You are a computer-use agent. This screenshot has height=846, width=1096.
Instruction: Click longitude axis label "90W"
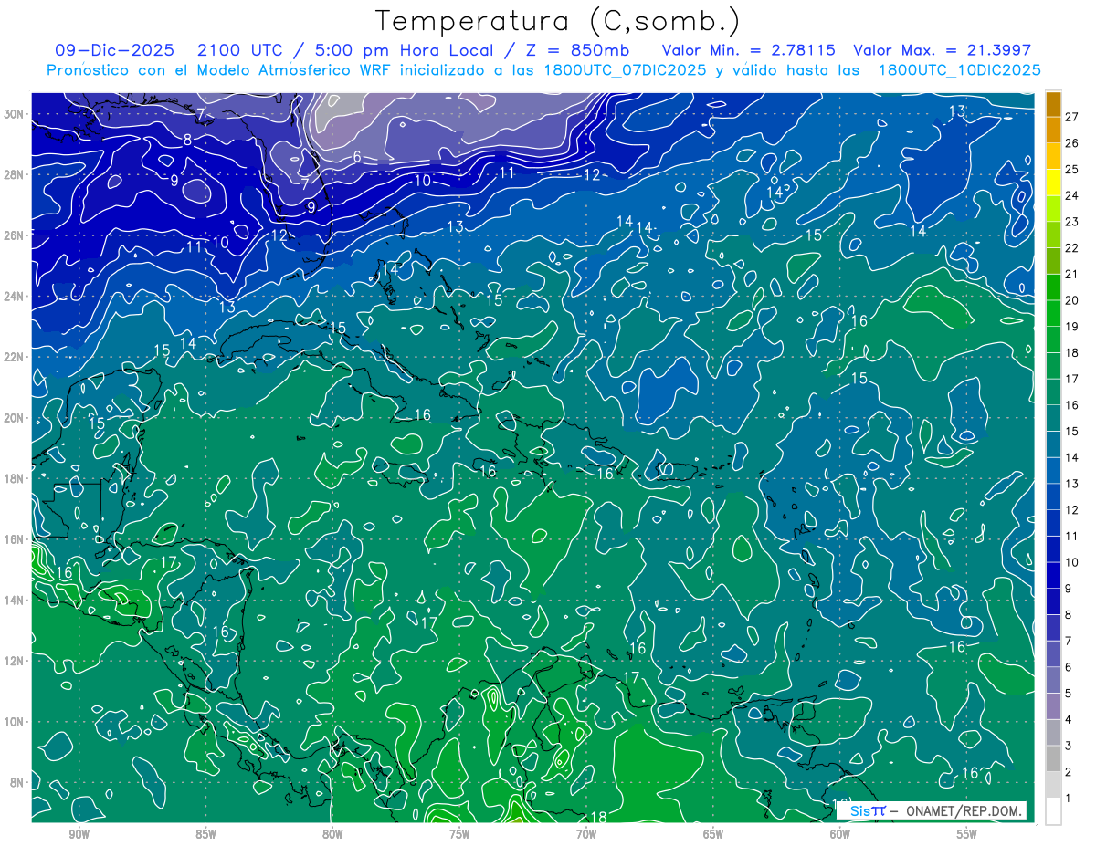(79, 834)
